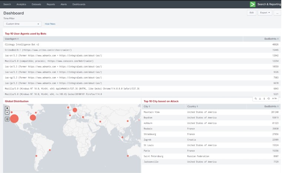This screenshot has width=282, height=173.
Task: Select the Firefox/114.0 user agent row
Action: point(142,94)
